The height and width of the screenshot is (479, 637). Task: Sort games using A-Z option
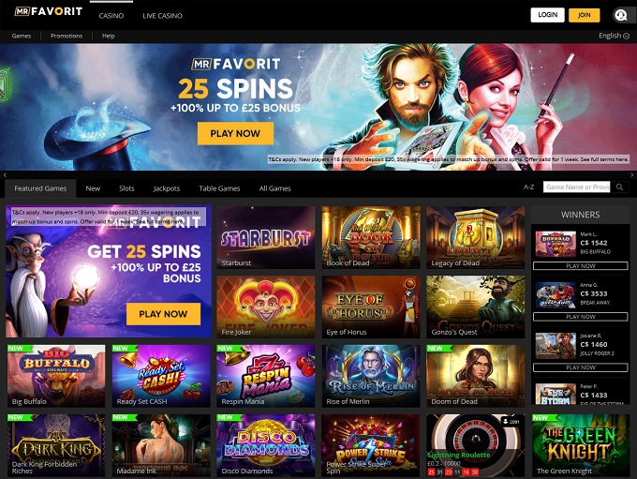528,187
